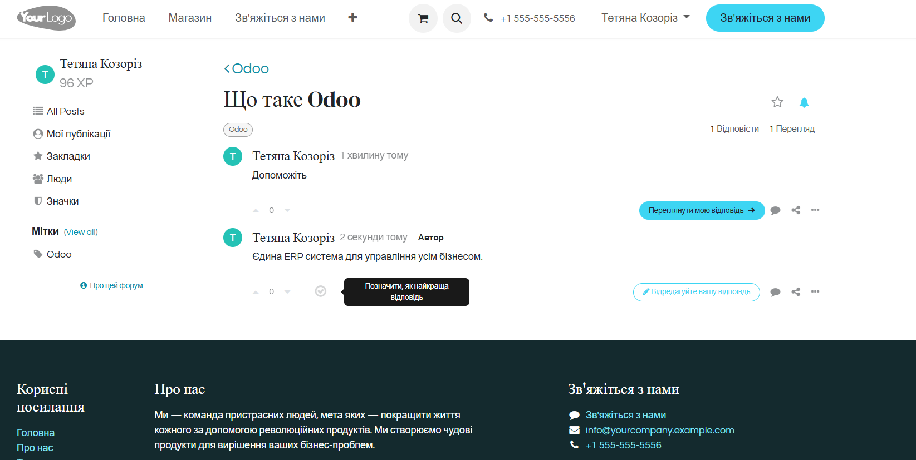Click the Odoo tag badge under title
916x460 pixels.
pyautogui.click(x=238, y=130)
